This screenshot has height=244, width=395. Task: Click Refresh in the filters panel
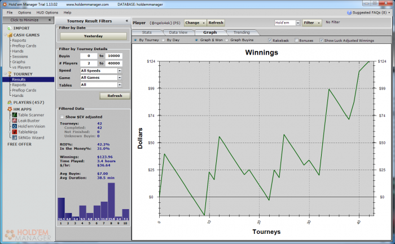115,96
